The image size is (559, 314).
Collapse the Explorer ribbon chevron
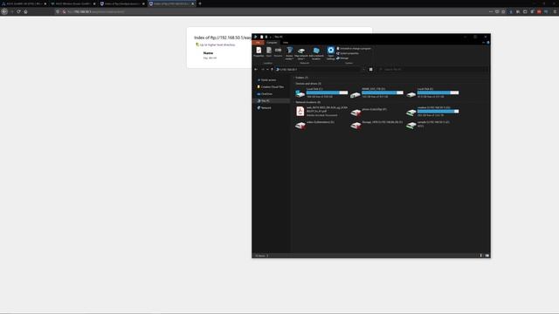(x=483, y=43)
